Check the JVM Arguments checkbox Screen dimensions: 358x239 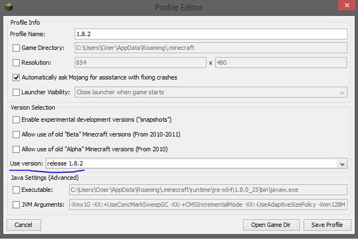coord(16,204)
